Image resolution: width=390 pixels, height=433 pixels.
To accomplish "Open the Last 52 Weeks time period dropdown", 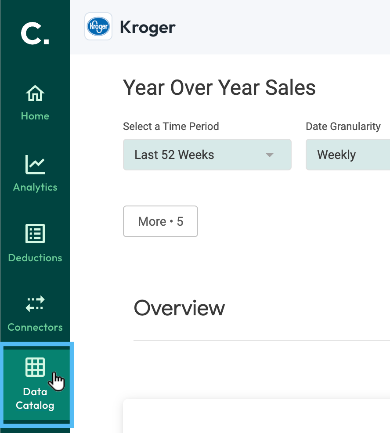I will point(207,155).
